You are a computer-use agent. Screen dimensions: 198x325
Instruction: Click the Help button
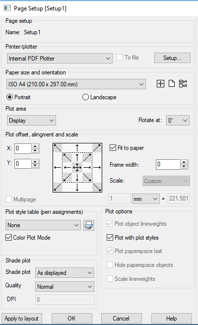pyautogui.click(x=172, y=319)
